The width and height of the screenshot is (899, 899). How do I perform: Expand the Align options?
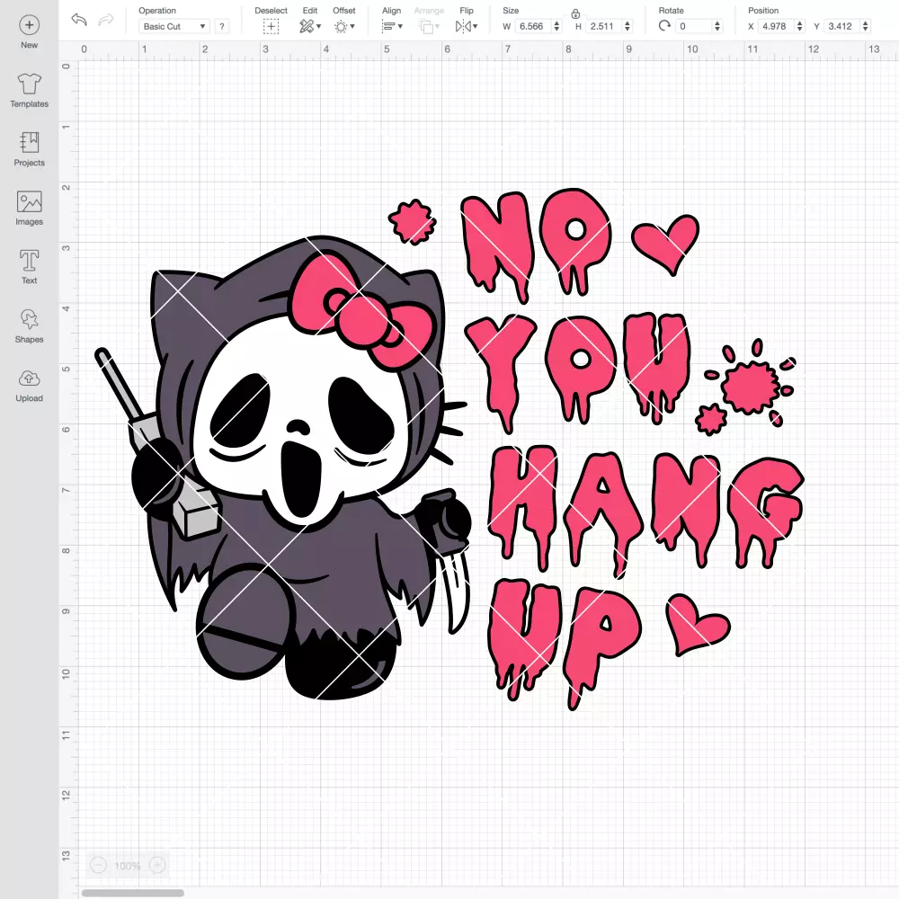(392, 26)
